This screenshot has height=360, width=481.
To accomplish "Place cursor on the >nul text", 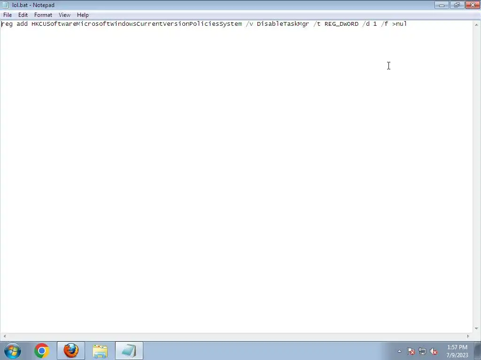I will pos(399,24).
